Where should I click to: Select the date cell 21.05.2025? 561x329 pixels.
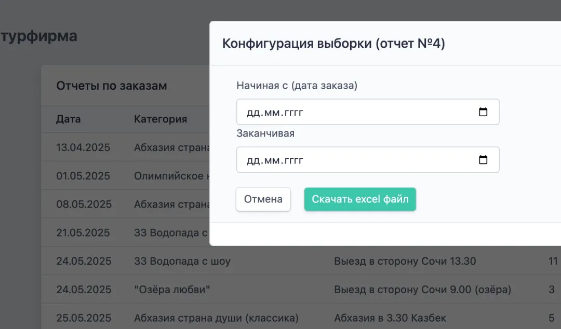coord(83,233)
